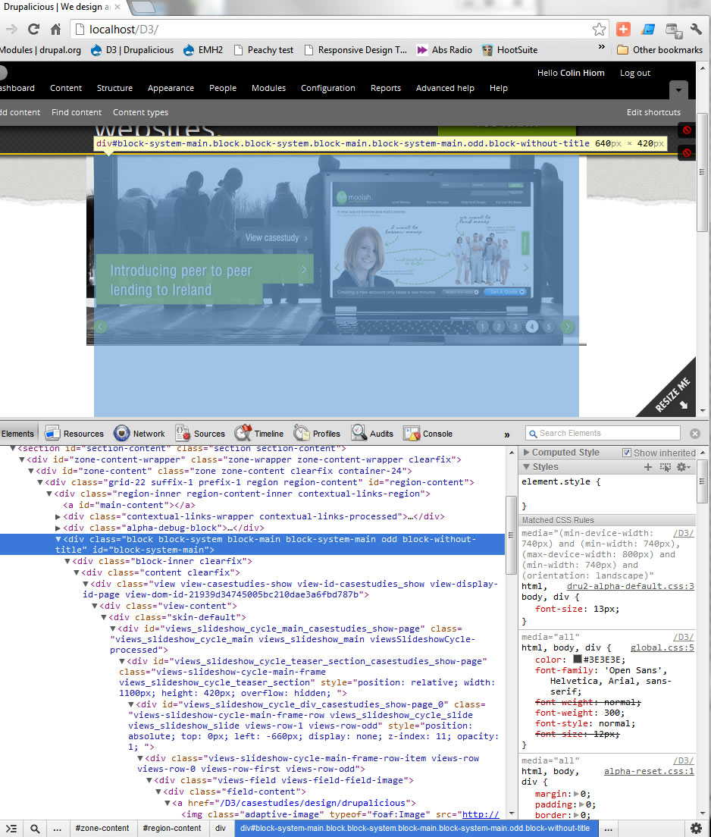Image resolution: width=711 pixels, height=837 pixels.
Task: Expand the Computed Style section
Action: point(526,452)
